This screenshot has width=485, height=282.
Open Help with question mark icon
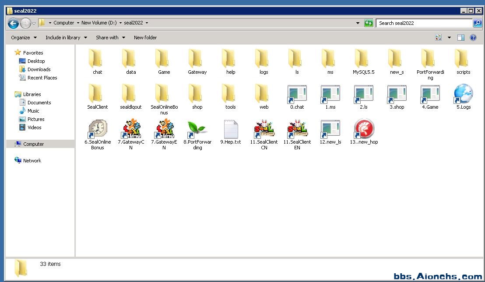click(473, 38)
